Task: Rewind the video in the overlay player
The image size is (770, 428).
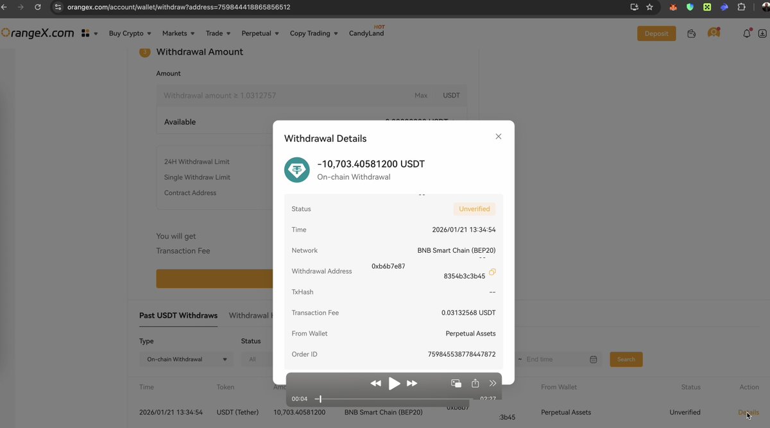Action: (376, 383)
